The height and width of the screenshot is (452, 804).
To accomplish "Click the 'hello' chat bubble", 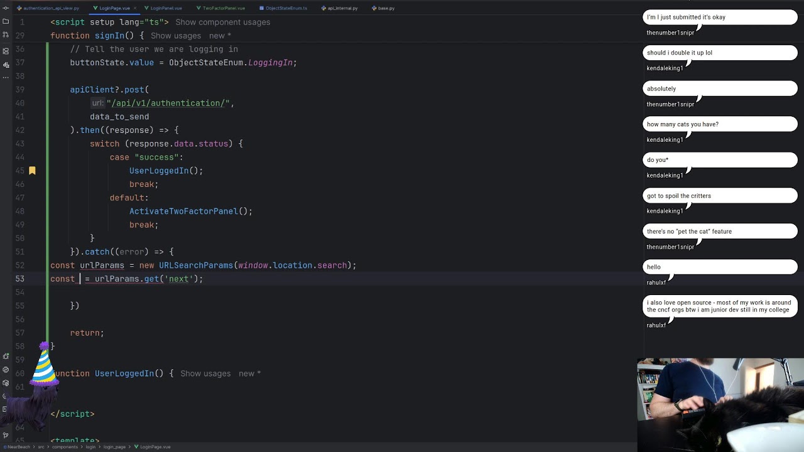I will (x=720, y=267).
